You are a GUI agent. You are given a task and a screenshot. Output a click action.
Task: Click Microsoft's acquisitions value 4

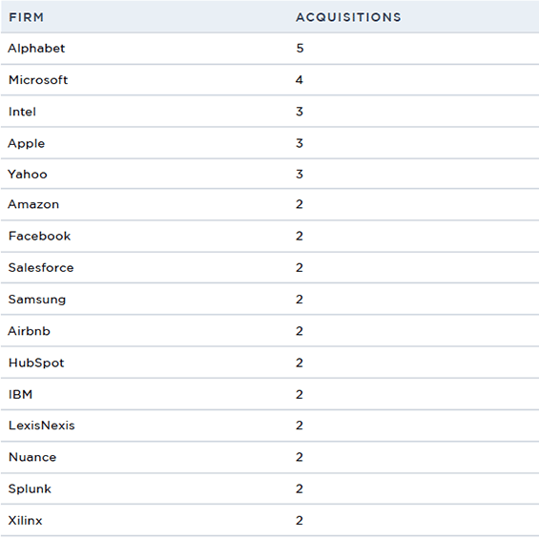click(300, 80)
